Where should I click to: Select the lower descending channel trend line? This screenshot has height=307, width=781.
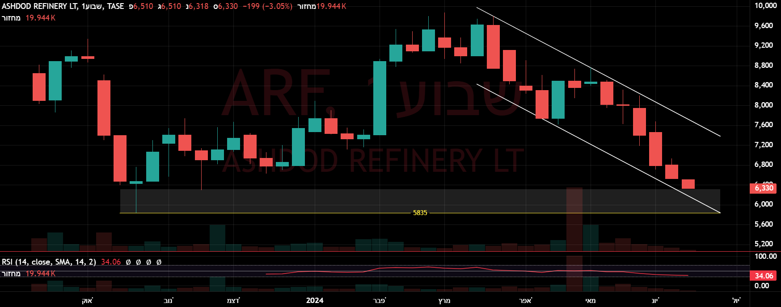click(599, 148)
